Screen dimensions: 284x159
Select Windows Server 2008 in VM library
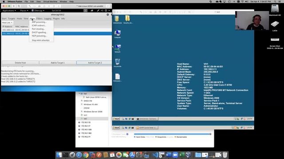pyautogui.click(x=93, y=112)
